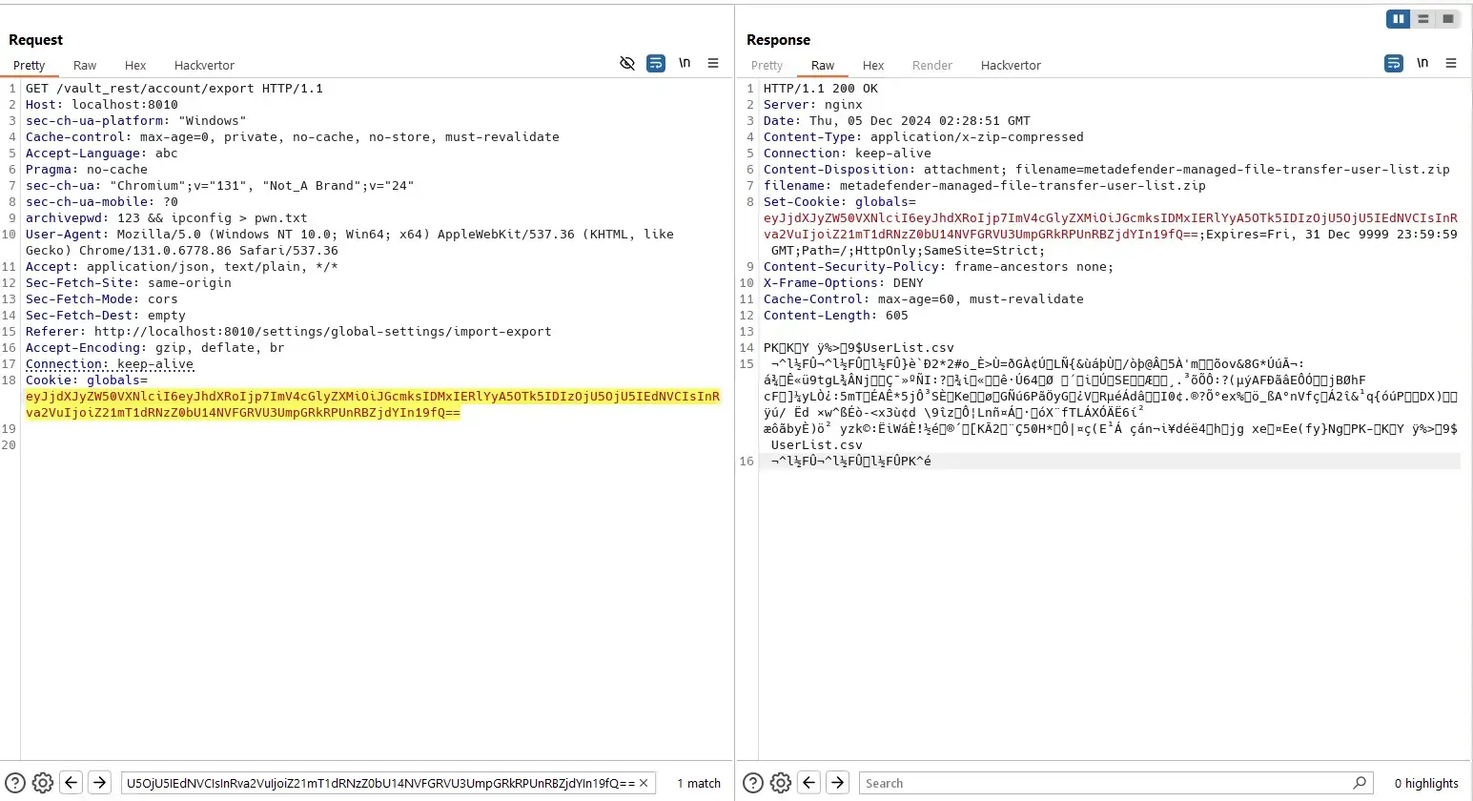Click Content-Type application/x-zip-compressed line
Screen dimensions: 1473x801
[x=924, y=137]
